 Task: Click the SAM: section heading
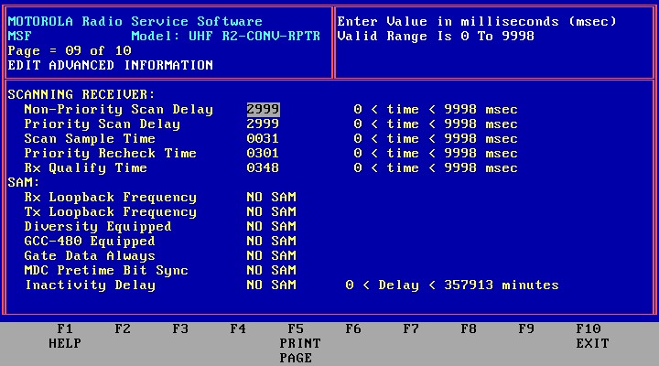click(x=24, y=182)
